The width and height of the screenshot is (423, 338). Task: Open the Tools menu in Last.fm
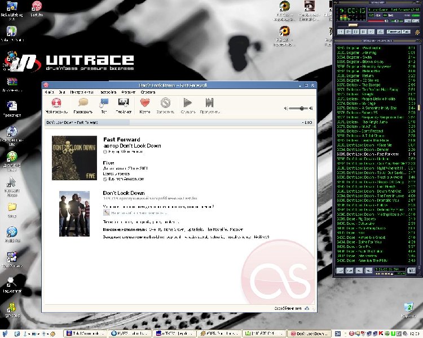(x=81, y=92)
